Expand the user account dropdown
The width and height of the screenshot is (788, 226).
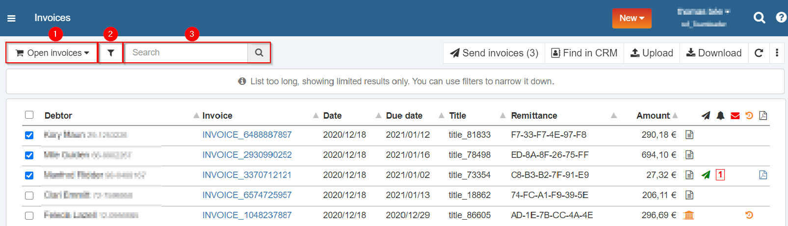point(704,18)
